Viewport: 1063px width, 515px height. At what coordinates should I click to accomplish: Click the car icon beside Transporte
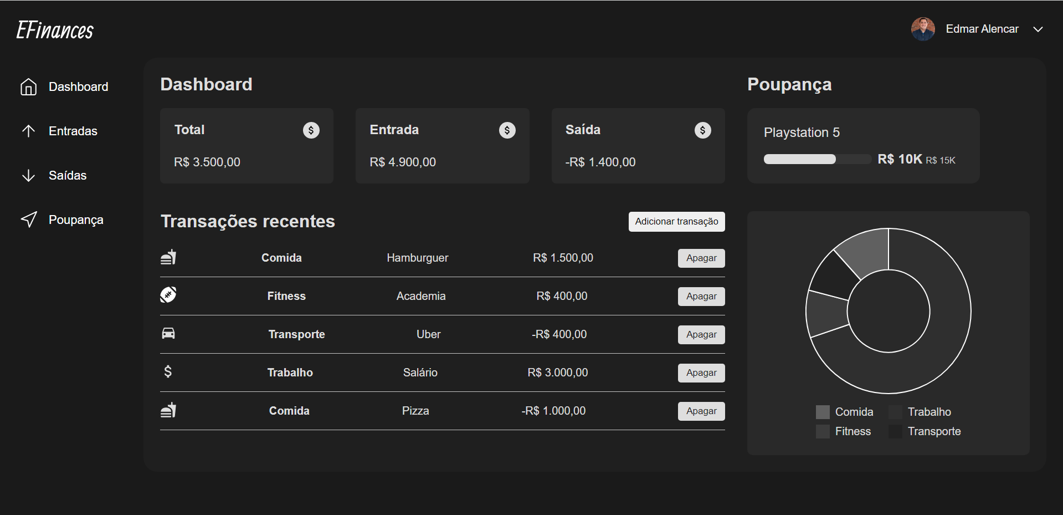pyautogui.click(x=168, y=333)
